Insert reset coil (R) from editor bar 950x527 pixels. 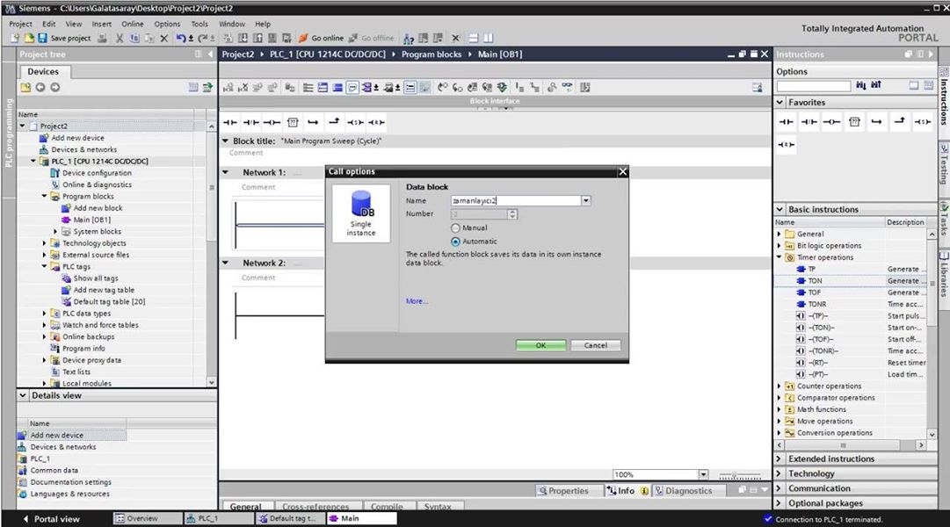coord(376,122)
